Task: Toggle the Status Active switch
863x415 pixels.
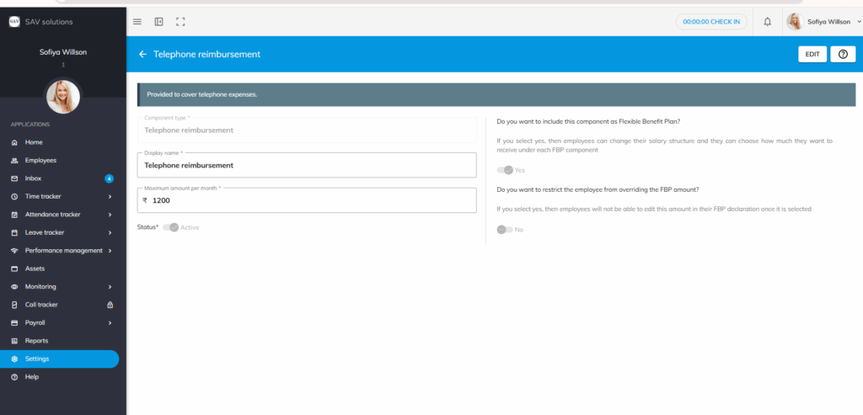Action: [x=170, y=227]
